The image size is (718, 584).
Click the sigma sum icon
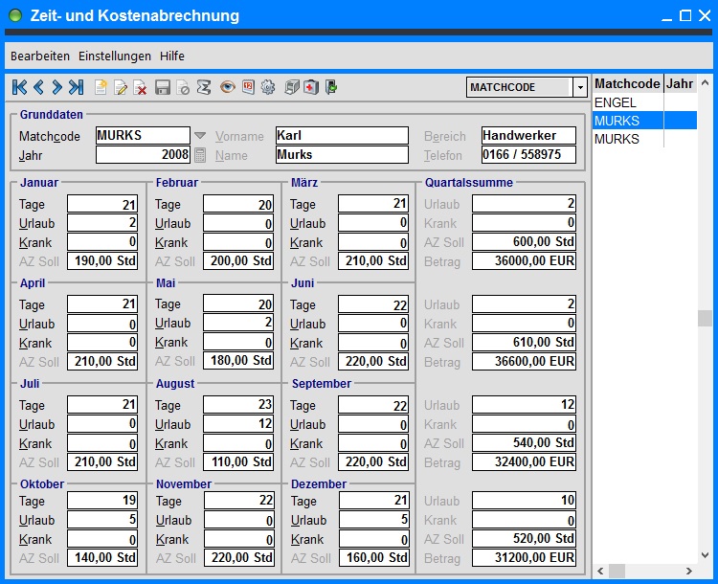click(x=203, y=87)
